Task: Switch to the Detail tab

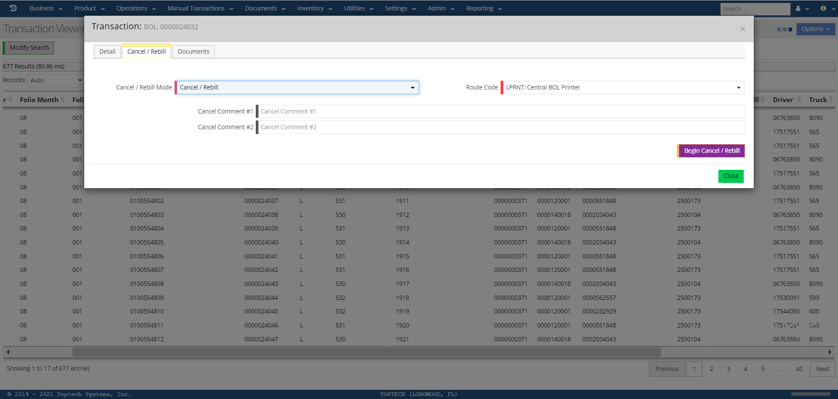Action: click(107, 52)
